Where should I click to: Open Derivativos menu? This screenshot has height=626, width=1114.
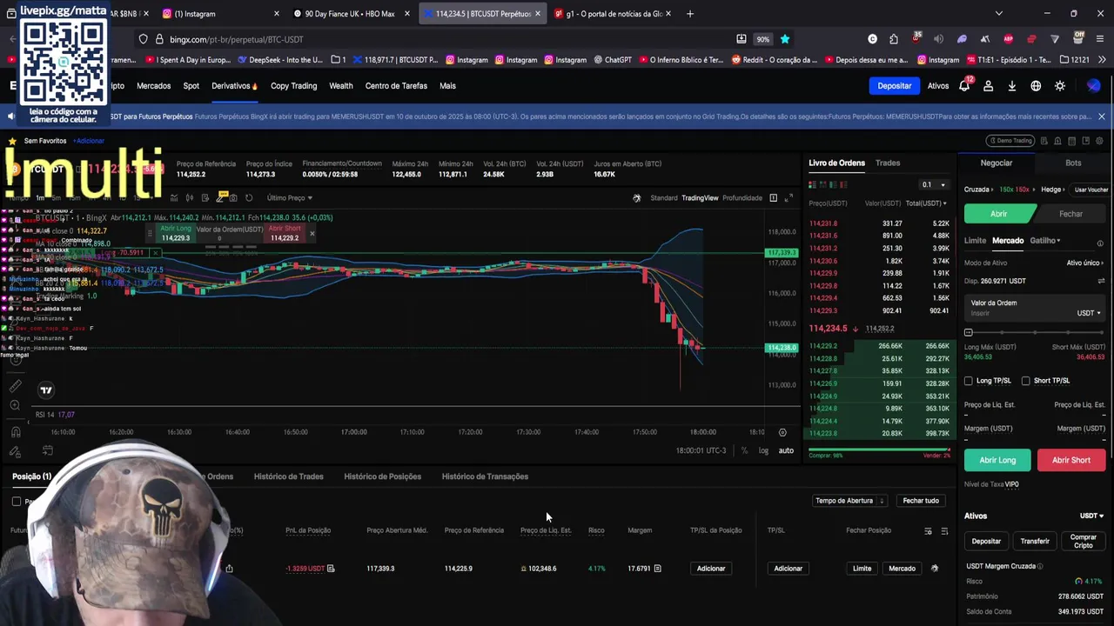pyautogui.click(x=234, y=86)
